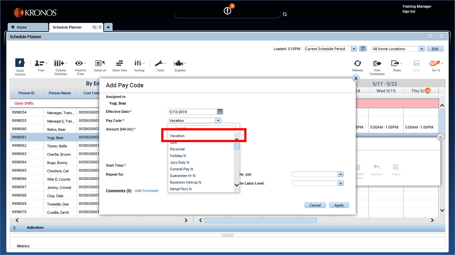
Task: Open the Tools menu icon
Action: pyautogui.click(x=160, y=63)
